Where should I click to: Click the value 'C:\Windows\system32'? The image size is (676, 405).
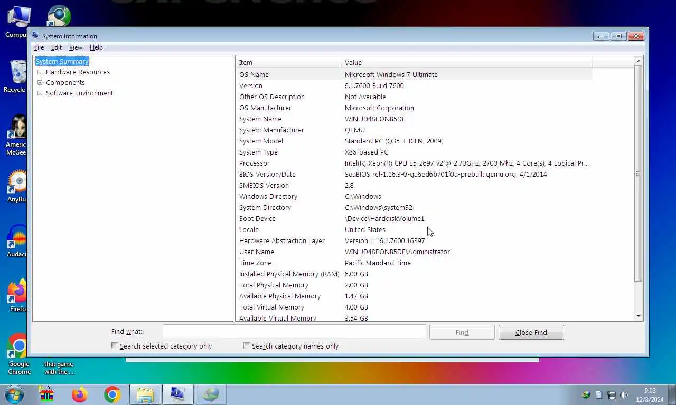pos(379,207)
